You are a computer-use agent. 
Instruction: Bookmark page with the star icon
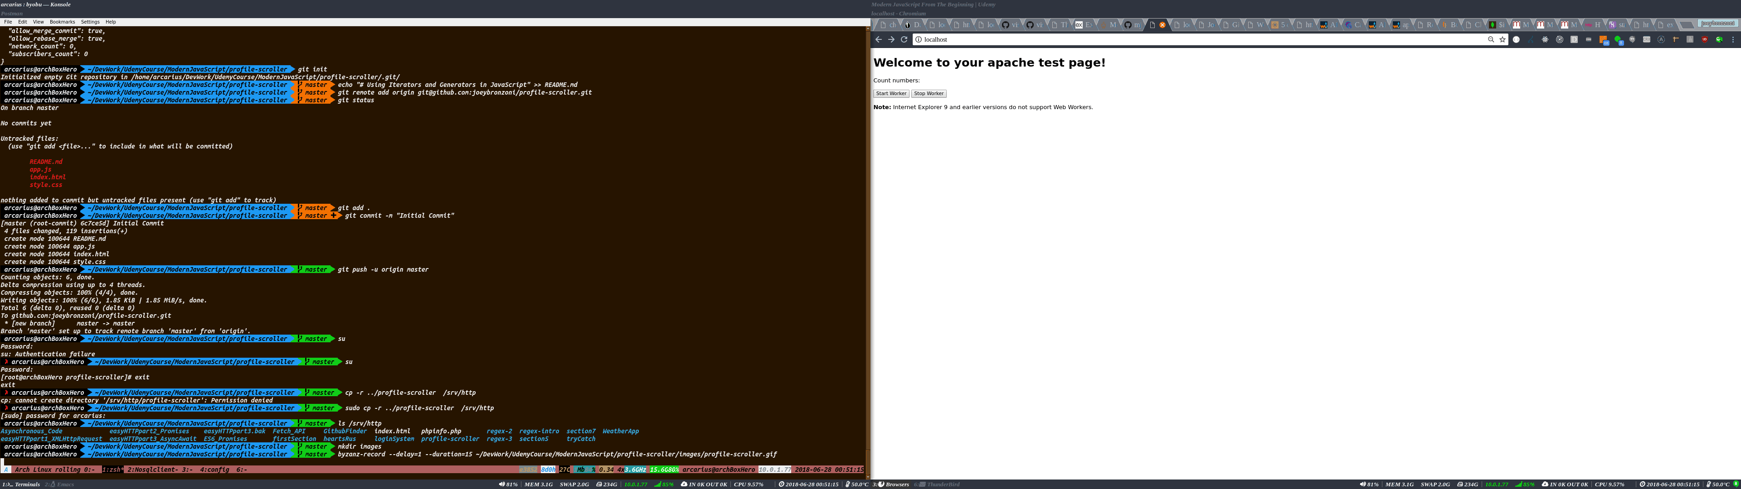tap(1503, 39)
